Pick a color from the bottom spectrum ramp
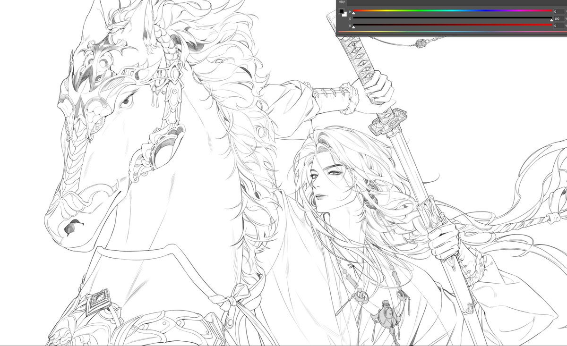 tap(452, 32)
